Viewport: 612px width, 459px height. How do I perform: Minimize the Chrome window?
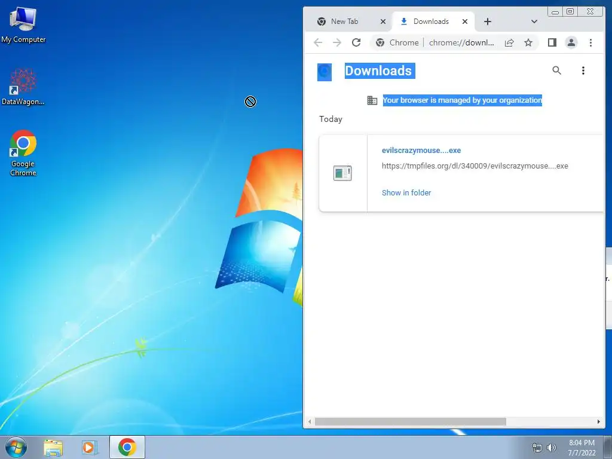(x=555, y=12)
